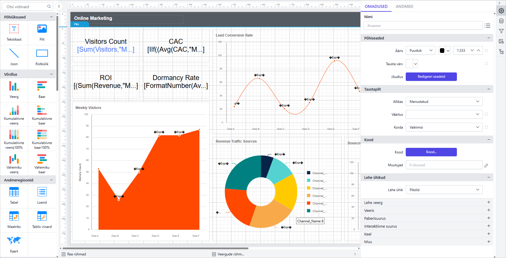Viewport: 506px width, 258px height.
Task: Toggle the checkbox beside Tausta värv
Action: 486,64
